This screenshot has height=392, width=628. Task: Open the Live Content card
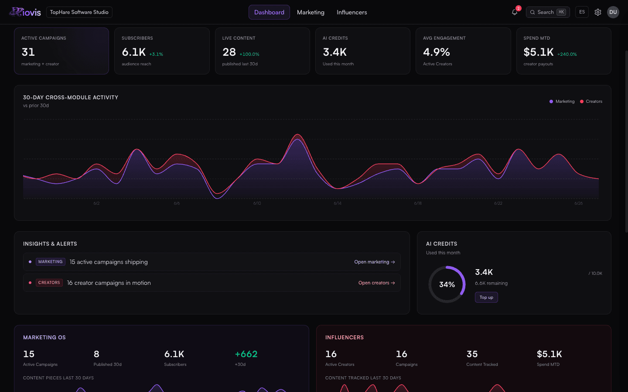[x=263, y=51]
